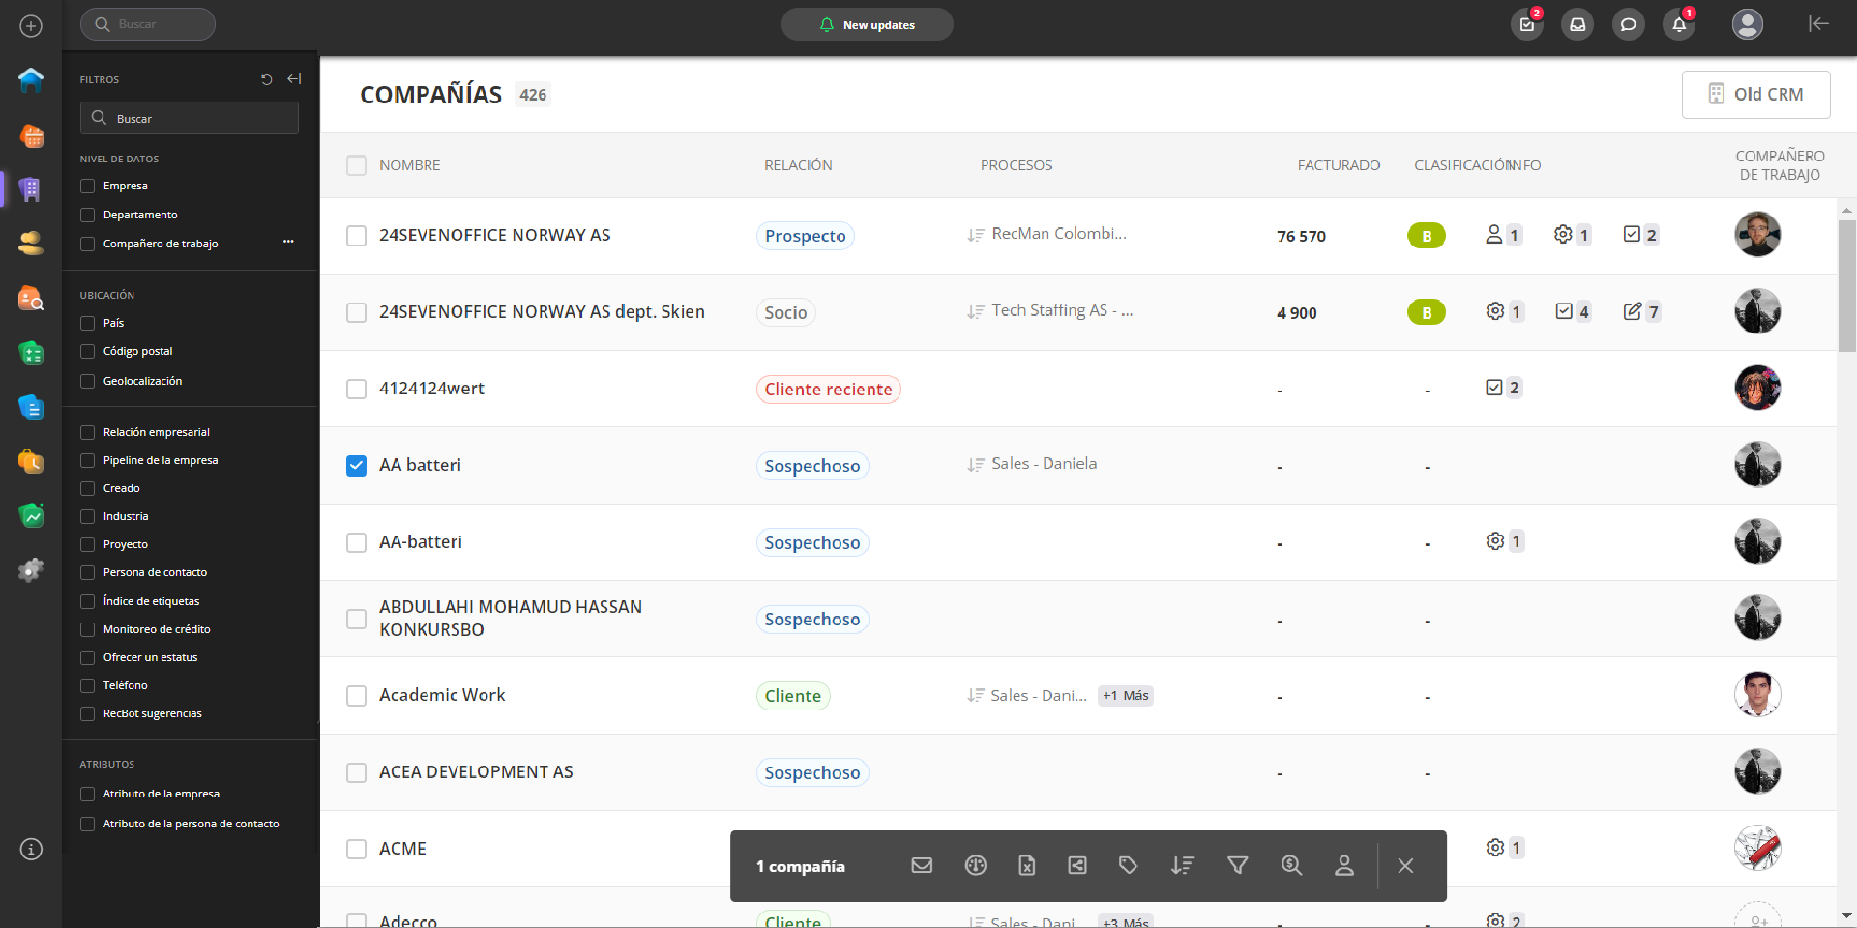The image size is (1857, 928).
Task: Click the email icon in selection bar
Action: point(922,865)
